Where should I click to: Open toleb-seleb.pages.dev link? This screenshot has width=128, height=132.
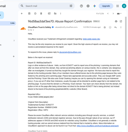[91, 39]
